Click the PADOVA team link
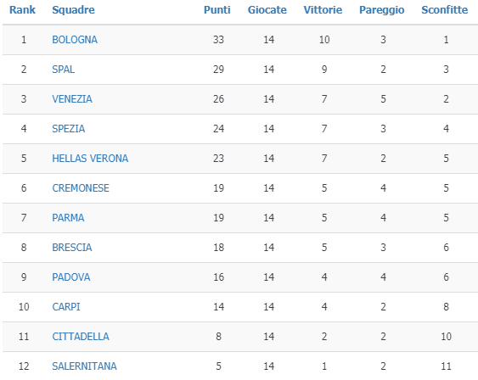This screenshot has height=380, width=478. tap(71, 277)
